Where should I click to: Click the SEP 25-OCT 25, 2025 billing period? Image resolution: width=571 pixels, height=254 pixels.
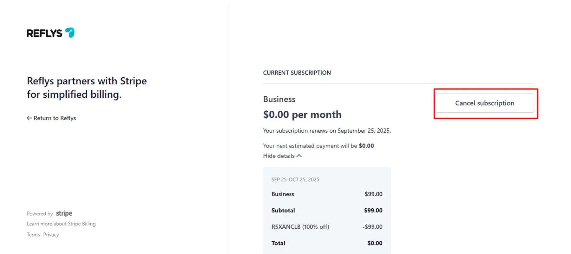point(295,179)
